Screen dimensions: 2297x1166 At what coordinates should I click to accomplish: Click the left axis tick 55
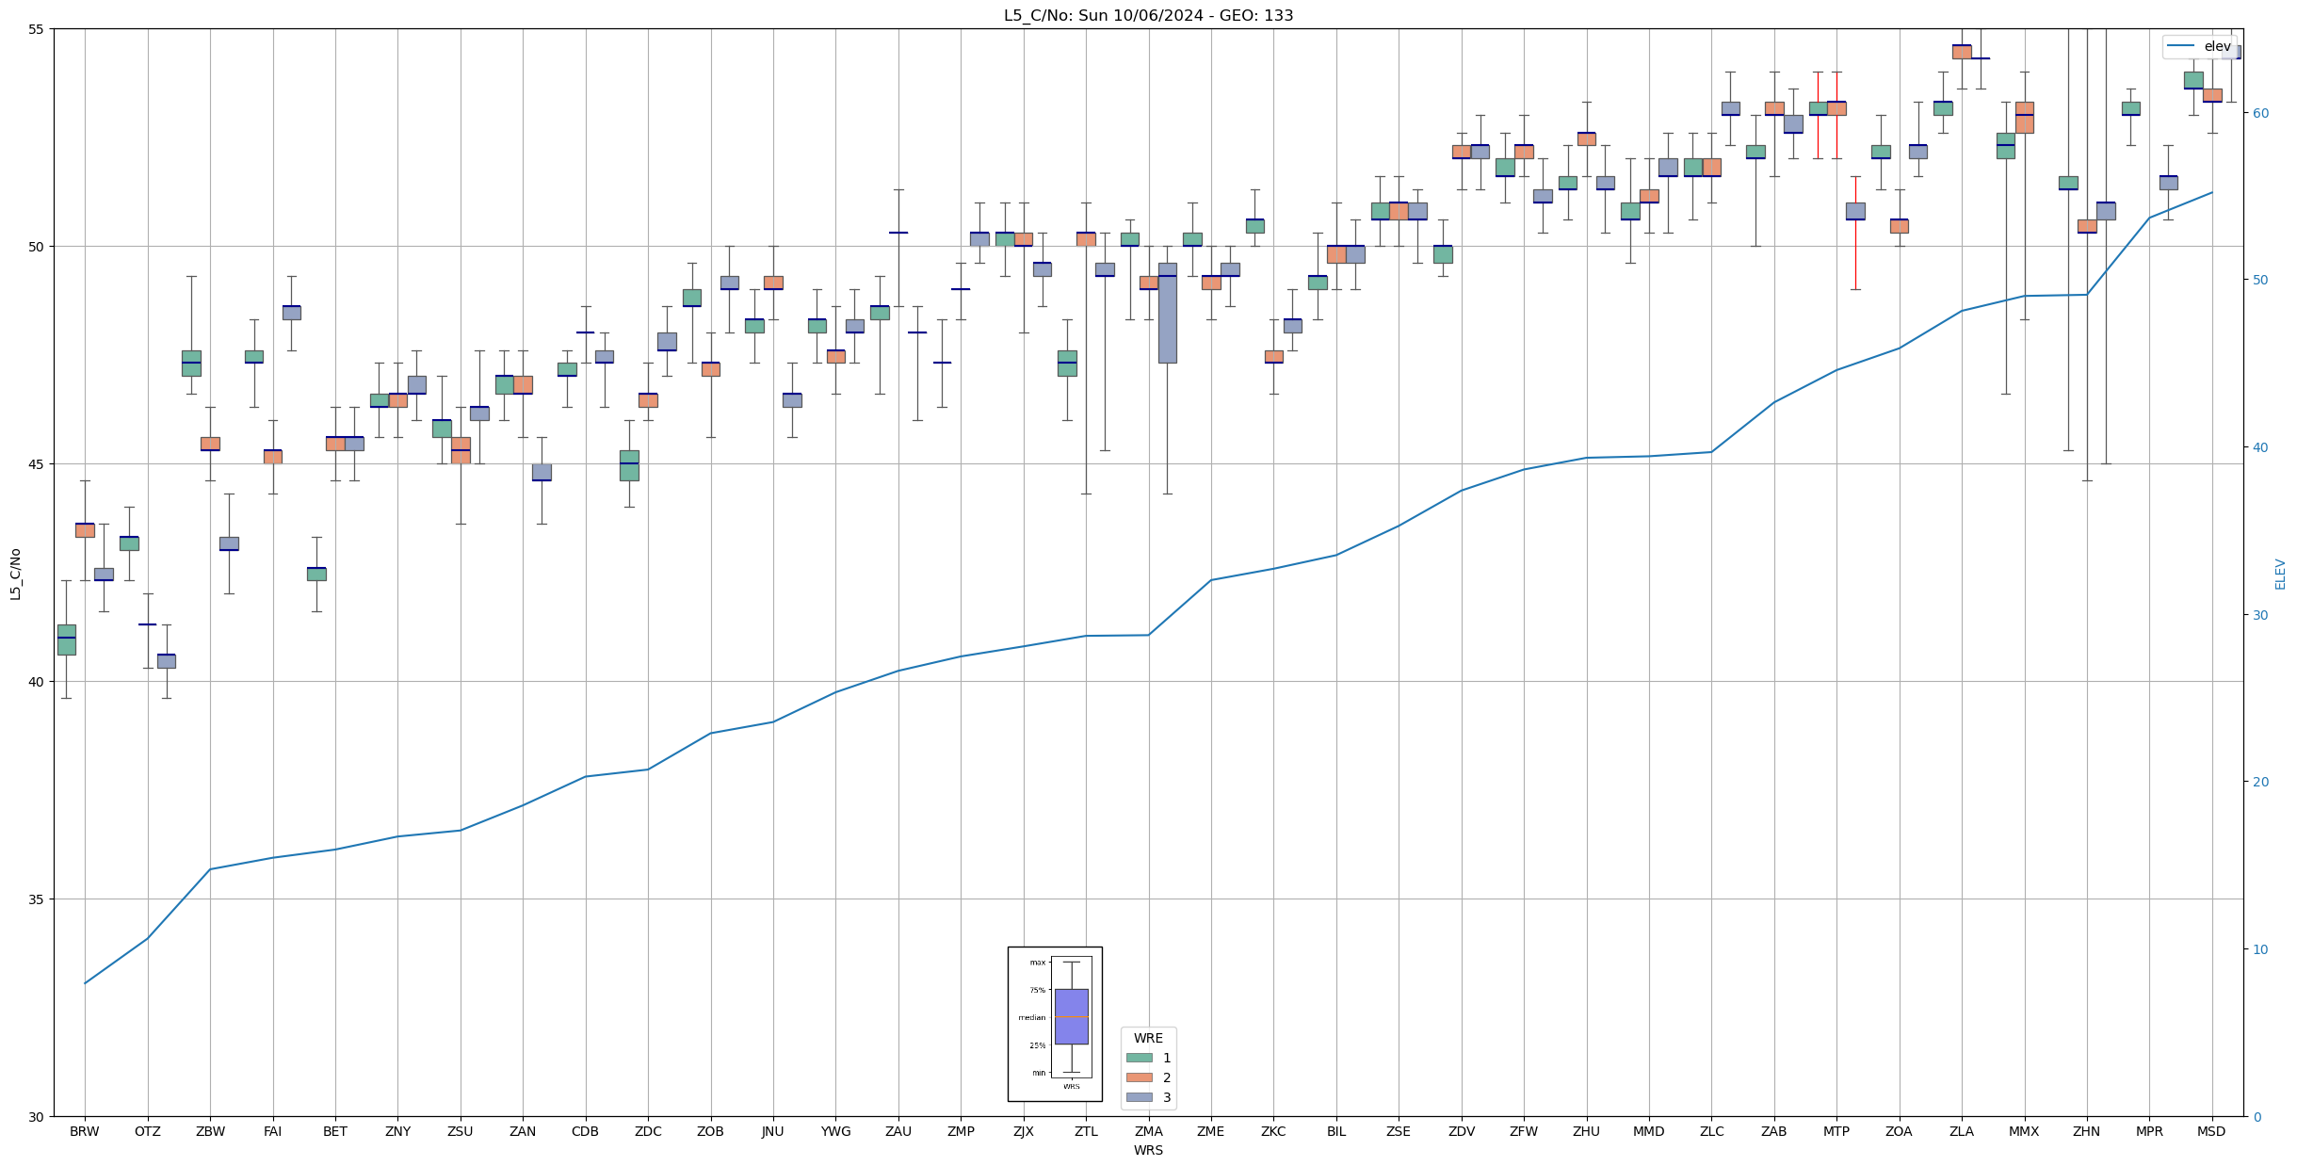pos(37,29)
